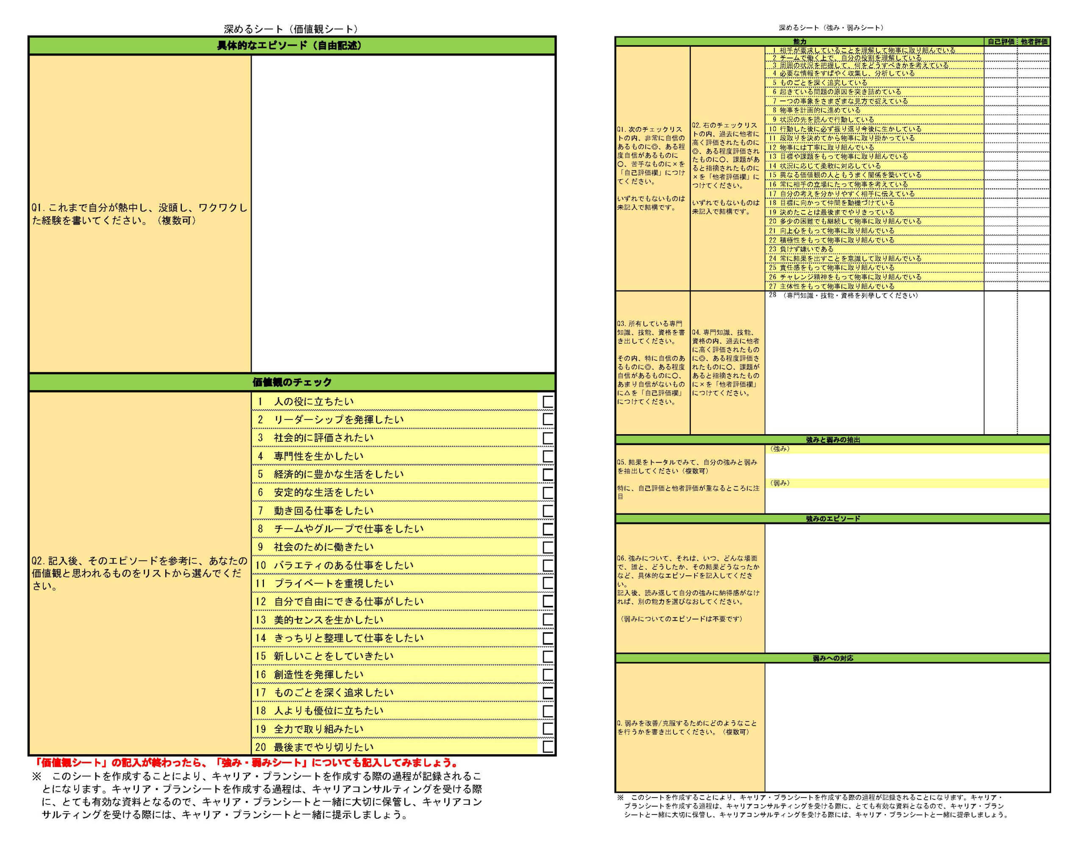1085x845 pixels.
Task: Check 人よりも優位に立ちたい checkbox
Action: [x=548, y=711]
